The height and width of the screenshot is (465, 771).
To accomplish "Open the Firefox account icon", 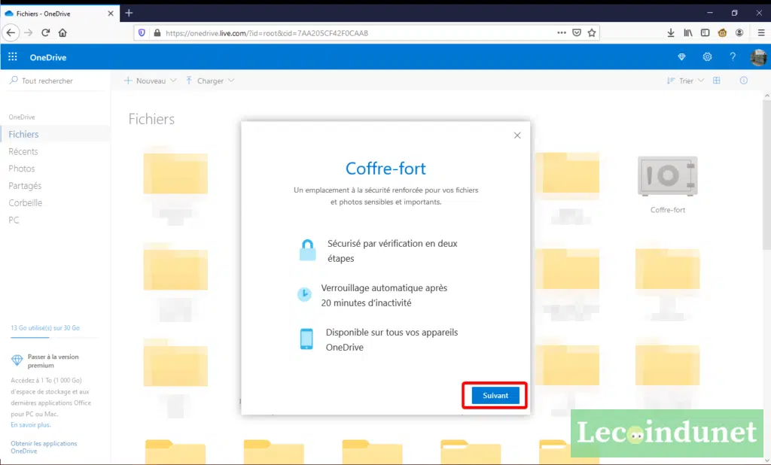I will tap(739, 33).
